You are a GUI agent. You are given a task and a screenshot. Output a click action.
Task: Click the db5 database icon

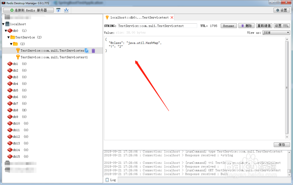click(10, 90)
